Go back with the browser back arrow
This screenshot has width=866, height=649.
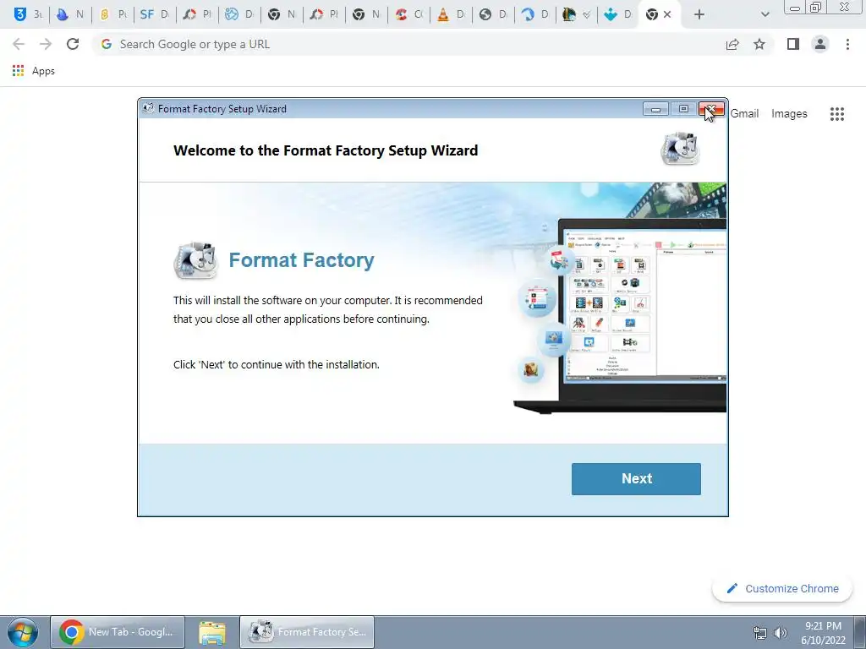(x=19, y=44)
